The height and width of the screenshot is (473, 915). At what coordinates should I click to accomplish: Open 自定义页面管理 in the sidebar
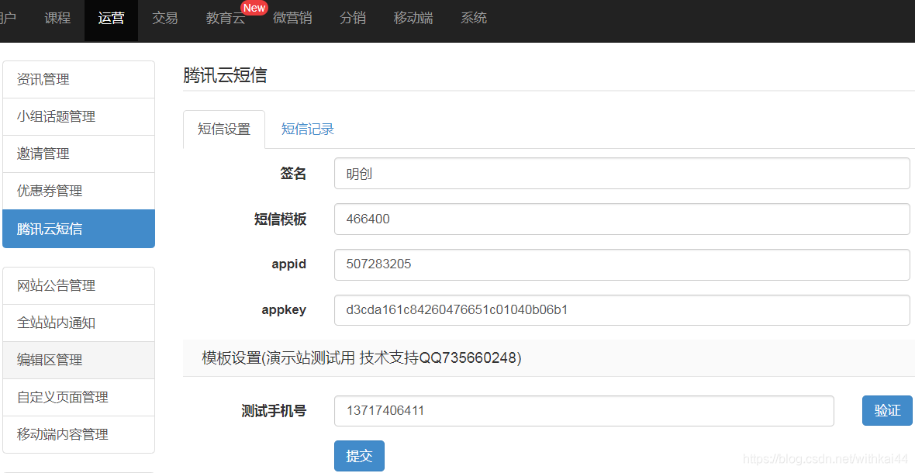79,398
